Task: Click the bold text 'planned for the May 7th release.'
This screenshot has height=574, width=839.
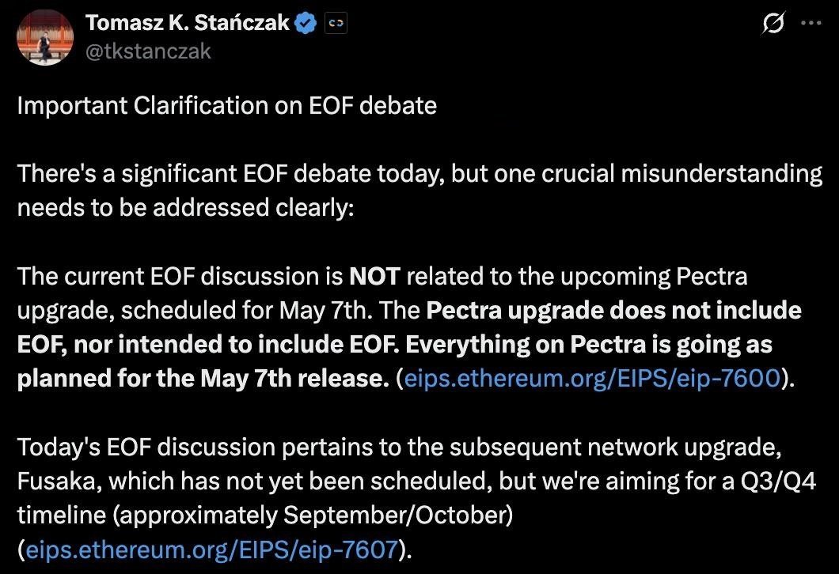Action: [203, 379]
